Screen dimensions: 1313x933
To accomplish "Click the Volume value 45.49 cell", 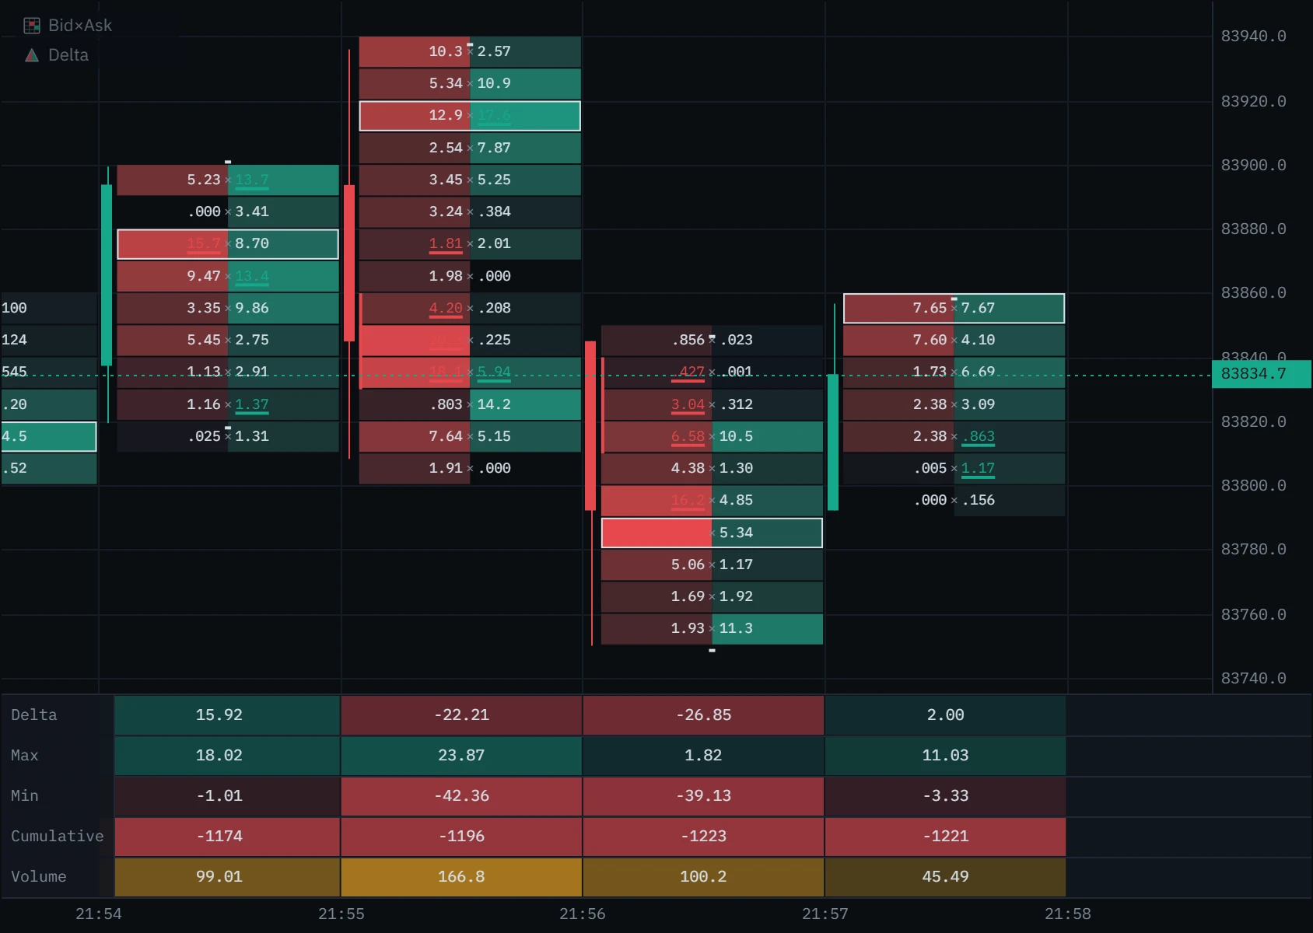I will [x=945, y=877].
